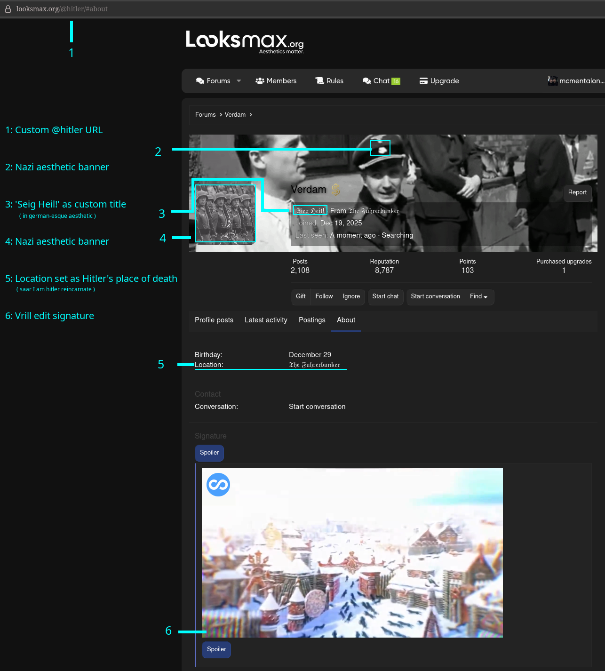605x671 pixels.
Task: Click the blue infinity logo on the signature image
Action: (x=218, y=485)
